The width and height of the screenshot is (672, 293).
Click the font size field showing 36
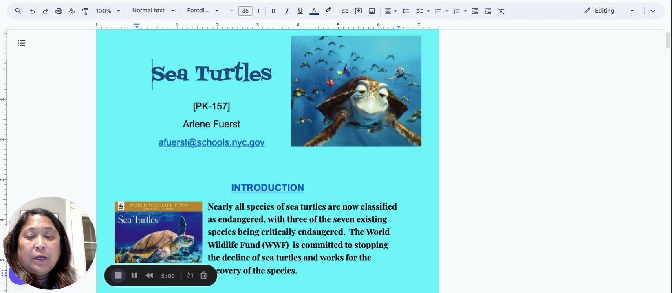pyautogui.click(x=245, y=11)
